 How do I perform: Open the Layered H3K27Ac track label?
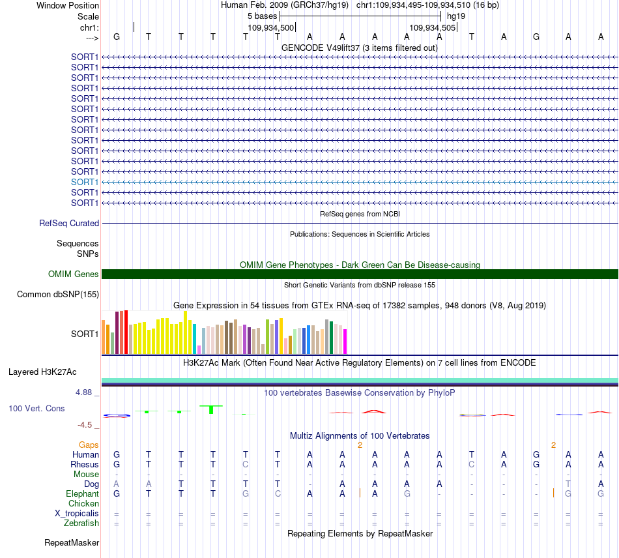click(x=42, y=372)
